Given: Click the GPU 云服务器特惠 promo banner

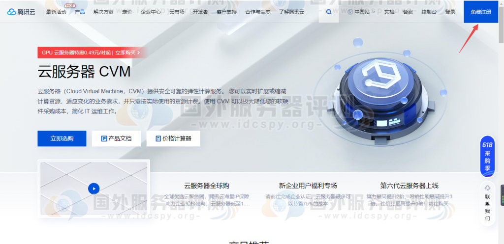Looking at the screenshot, I should 91,53.
